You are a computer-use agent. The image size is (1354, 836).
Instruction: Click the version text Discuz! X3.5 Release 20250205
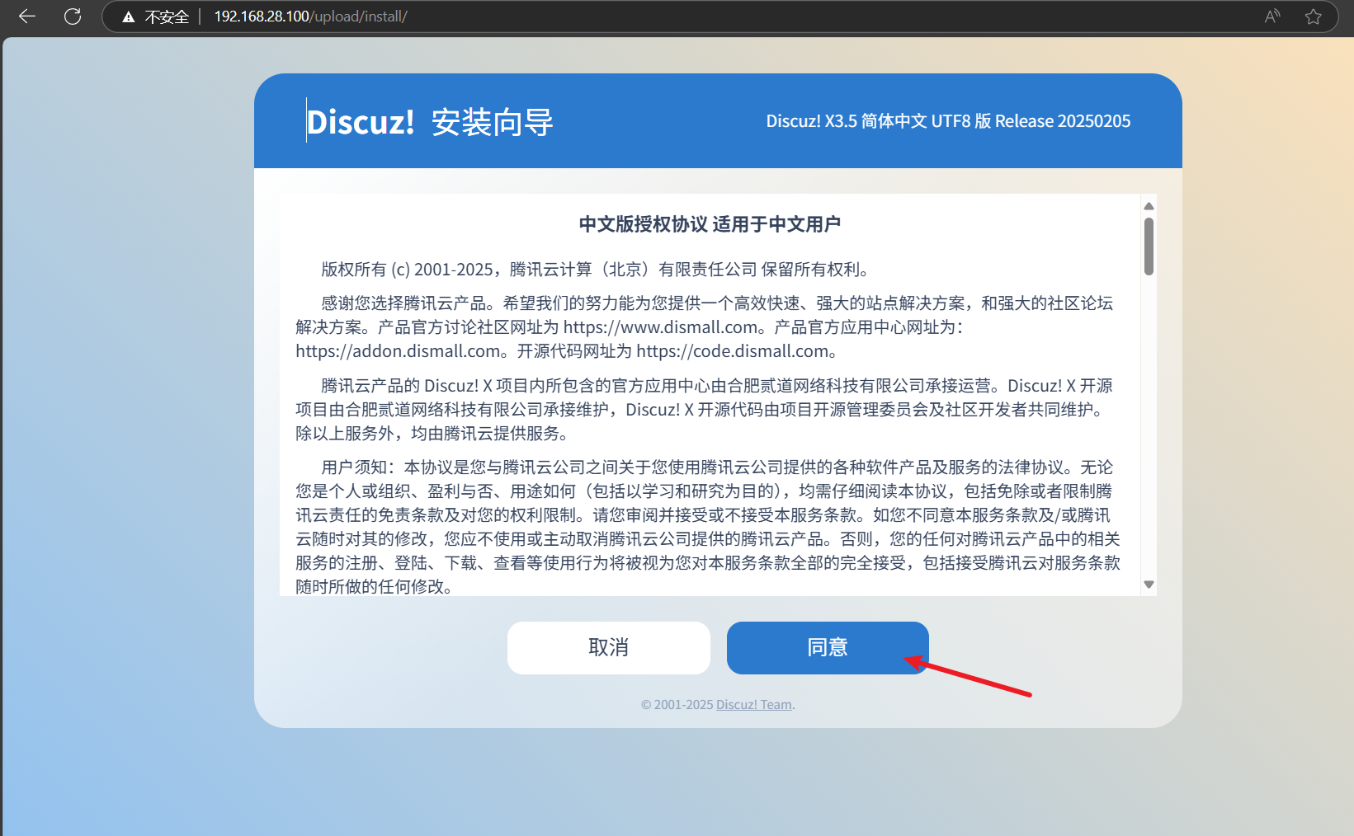pyautogui.click(x=948, y=121)
